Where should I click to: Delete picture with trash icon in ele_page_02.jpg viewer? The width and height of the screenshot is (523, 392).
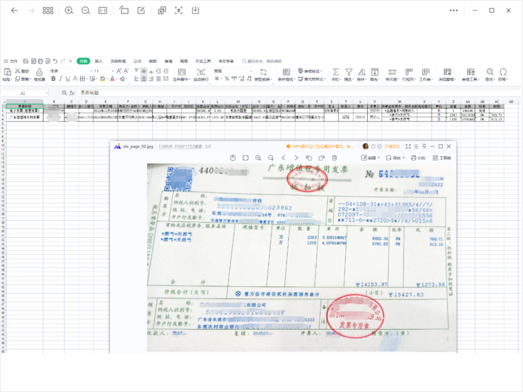point(334,158)
